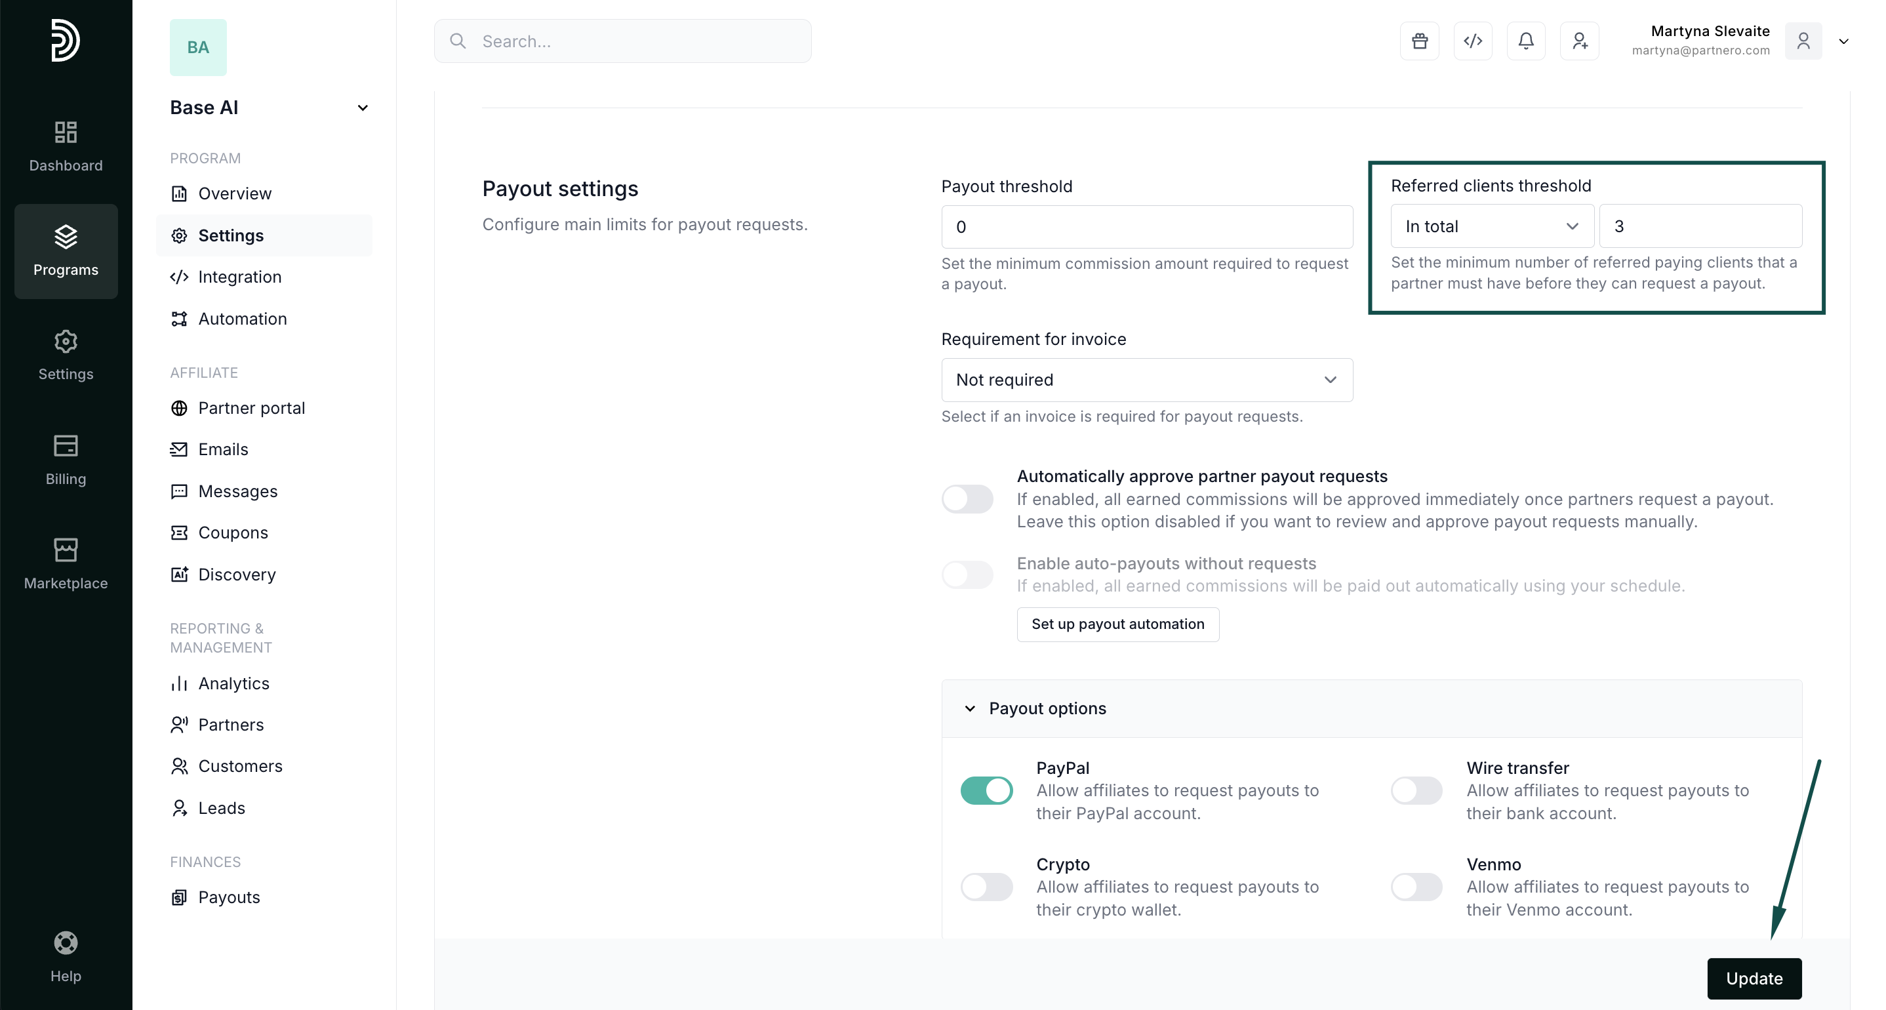
Task: Enable automatic approval of payout requests
Action: 967,499
